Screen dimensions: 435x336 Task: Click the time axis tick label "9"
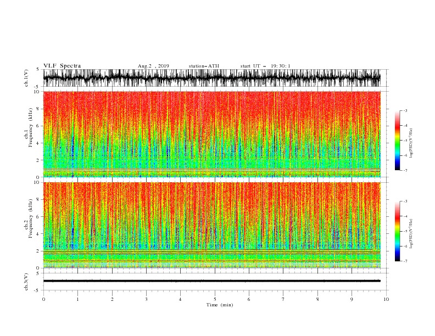click(352, 299)
